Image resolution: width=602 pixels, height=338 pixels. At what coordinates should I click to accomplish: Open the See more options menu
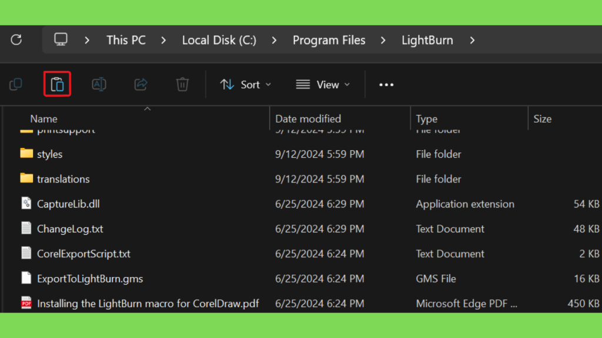pyautogui.click(x=386, y=84)
